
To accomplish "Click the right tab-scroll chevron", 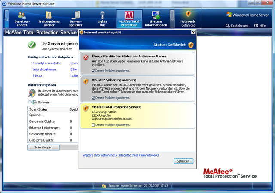I will 172,19.
